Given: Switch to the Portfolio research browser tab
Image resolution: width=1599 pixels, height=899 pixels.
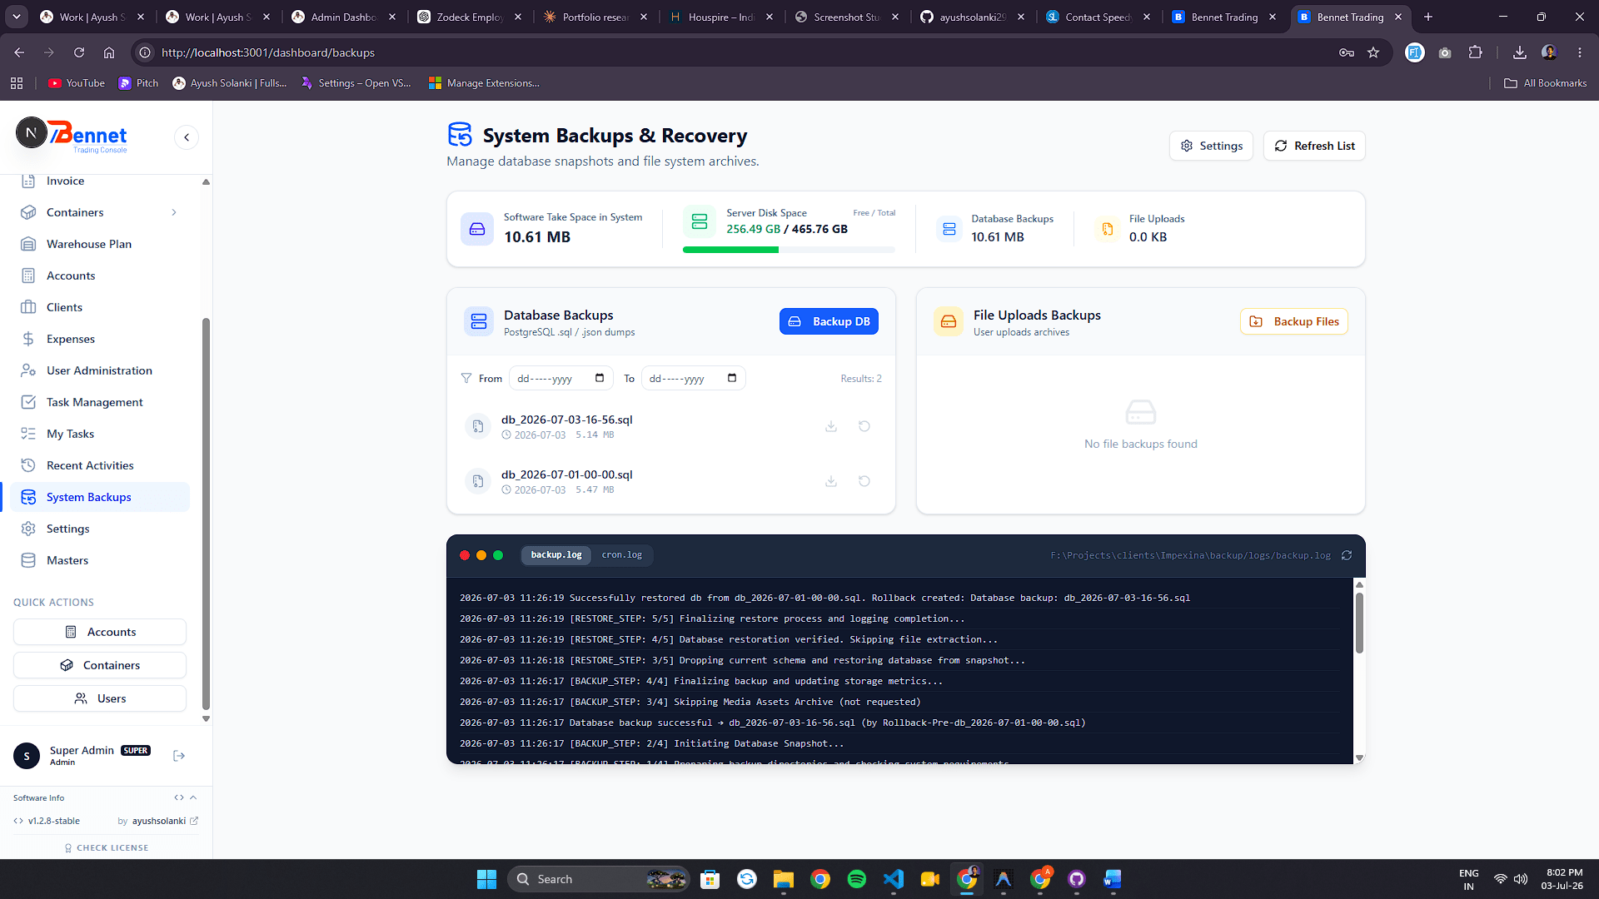Looking at the screenshot, I should coord(595,17).
